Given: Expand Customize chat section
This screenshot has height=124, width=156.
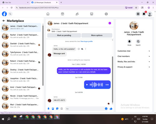Looking at the screenshot, I should (134, 51).
